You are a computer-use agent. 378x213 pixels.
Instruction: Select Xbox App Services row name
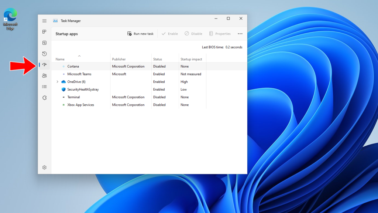(x=80, y=105)
